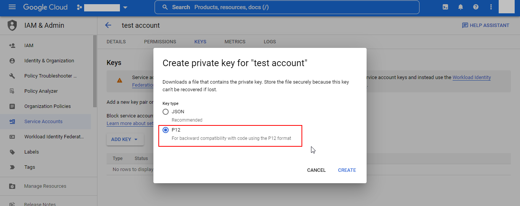520x206 pixels.
Task: Go back using the left arrow
Action: tap(108, 25)
